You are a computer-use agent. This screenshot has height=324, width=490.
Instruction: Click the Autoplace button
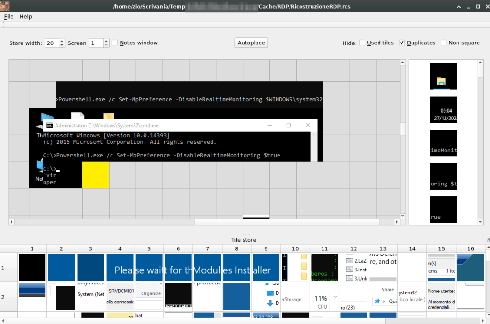pyautogui.click(x=251, y=43)
